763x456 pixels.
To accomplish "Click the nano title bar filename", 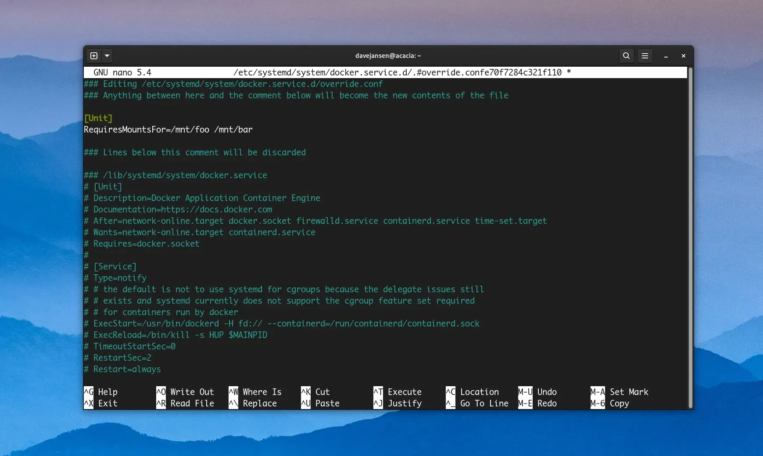I will [397, 72].
